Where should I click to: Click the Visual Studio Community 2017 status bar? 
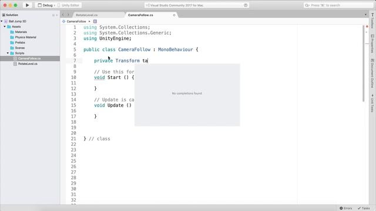[197, 5]
